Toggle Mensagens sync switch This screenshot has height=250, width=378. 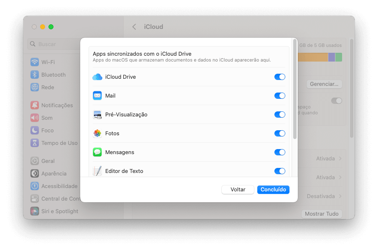280,152
